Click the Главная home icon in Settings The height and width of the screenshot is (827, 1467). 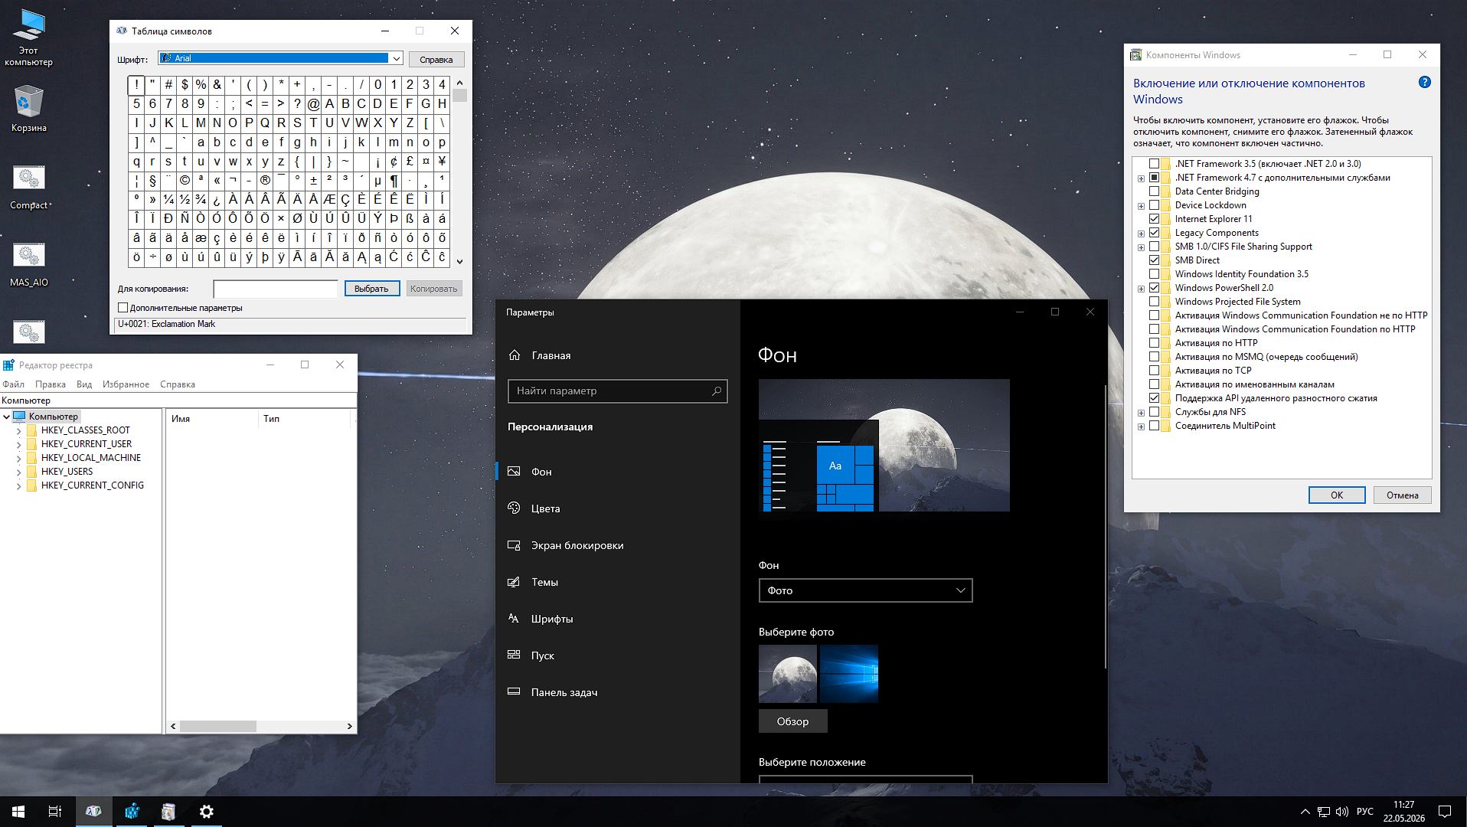(515, 355)
